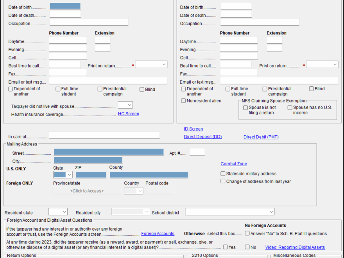Check taxpayer Full-time student box
Image resolution: width=344 pixels, height=258 pixels.
58,89
